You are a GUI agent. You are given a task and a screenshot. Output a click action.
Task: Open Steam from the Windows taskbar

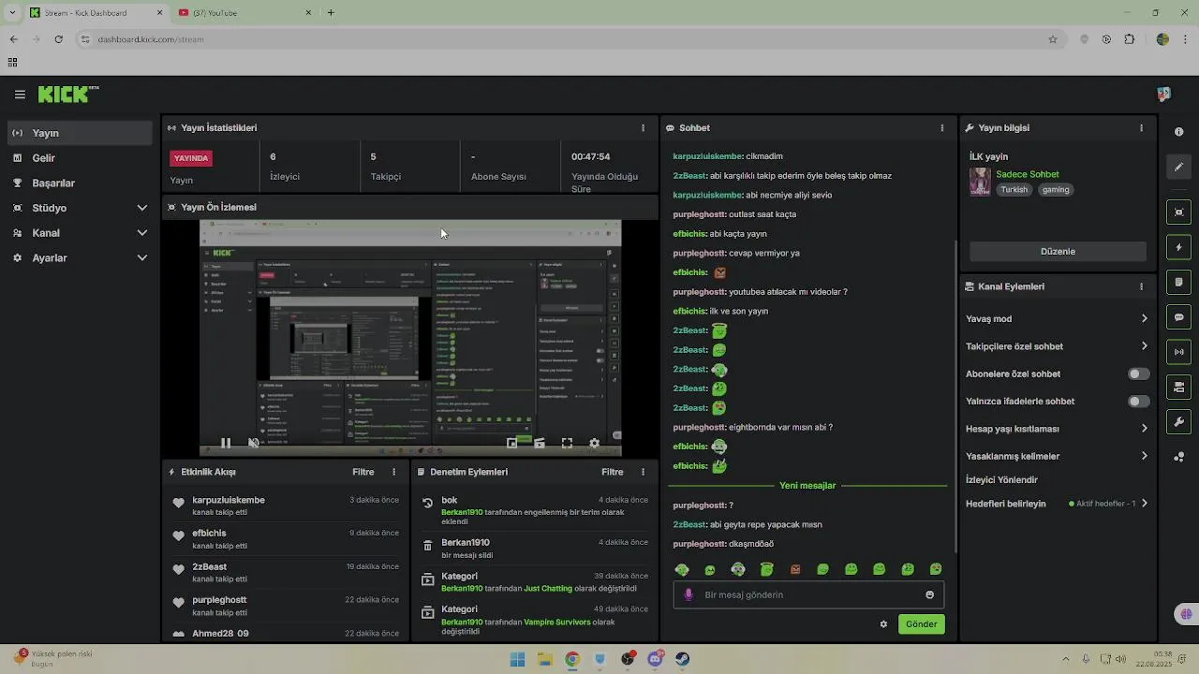tap(682, 659)
